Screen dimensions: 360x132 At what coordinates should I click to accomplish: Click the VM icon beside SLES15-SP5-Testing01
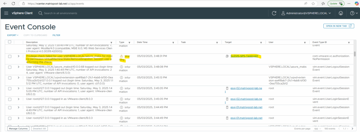click(227, 56)
